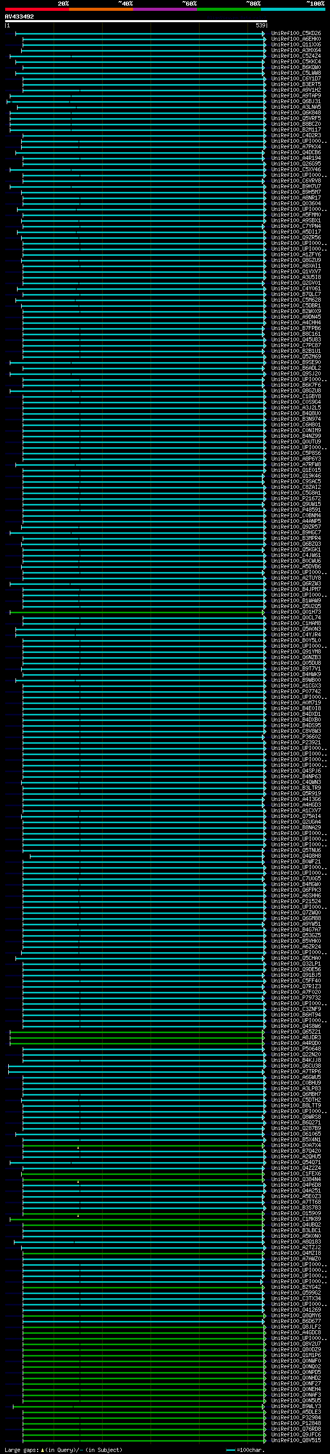Click the cyan ~100% identity legend bar
Viewport: 330px width, 1454px height.
[293, 9]
